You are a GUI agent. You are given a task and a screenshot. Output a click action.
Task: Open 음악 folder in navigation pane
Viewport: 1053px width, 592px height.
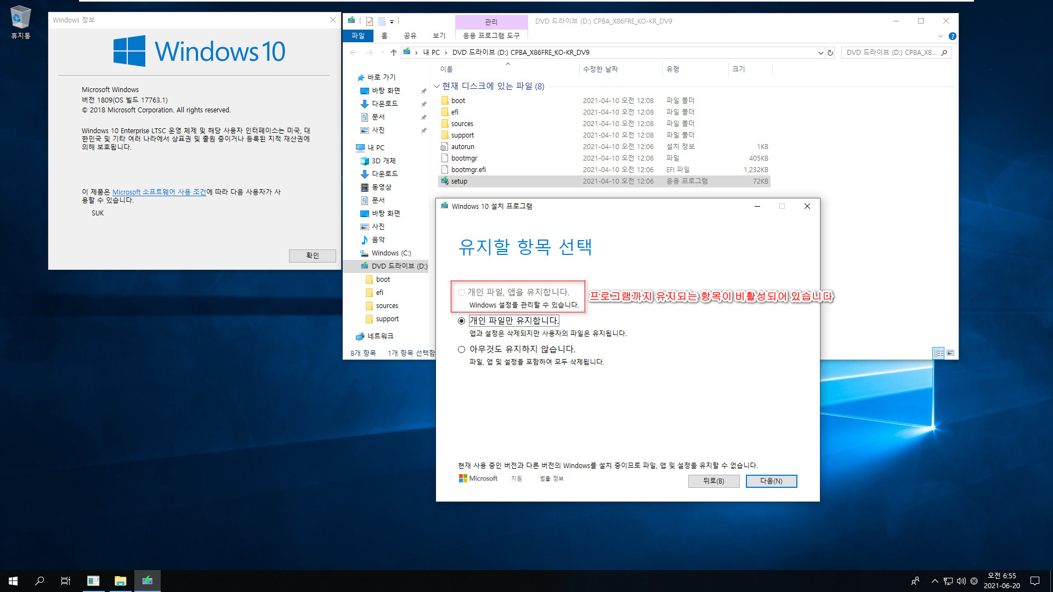tap(378, 240)
